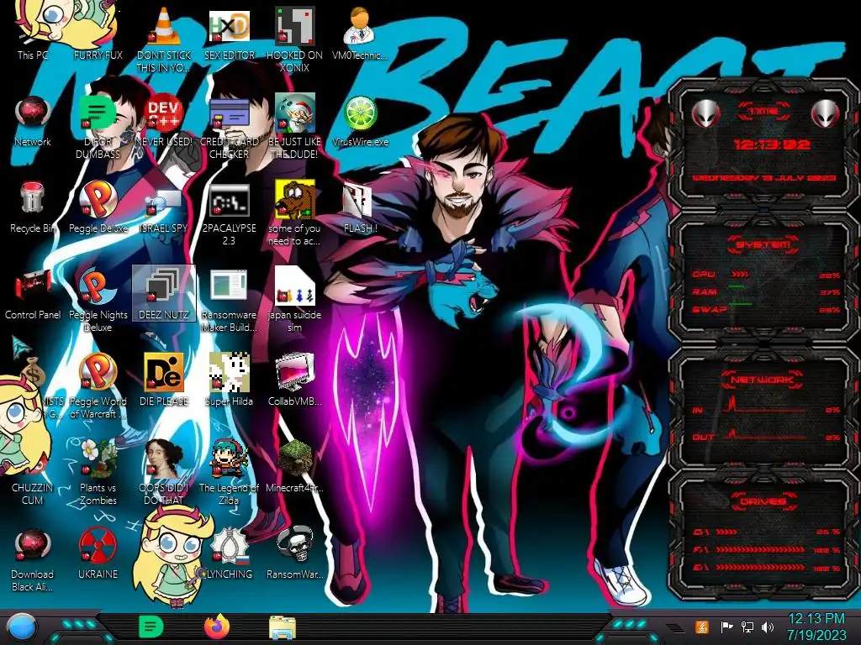861x645 pixels.
Task: Launch the HxD hex editor icon
Action: pyautogui.click(x=229, y=33)
